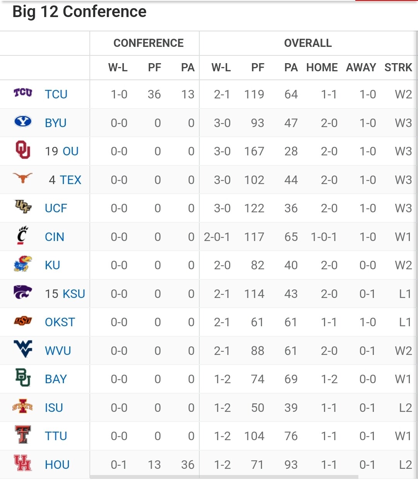The width and height of the screenshot is (418, 482).
Task: Click the West Virginia WV logo
Action: tap(23, 349)
